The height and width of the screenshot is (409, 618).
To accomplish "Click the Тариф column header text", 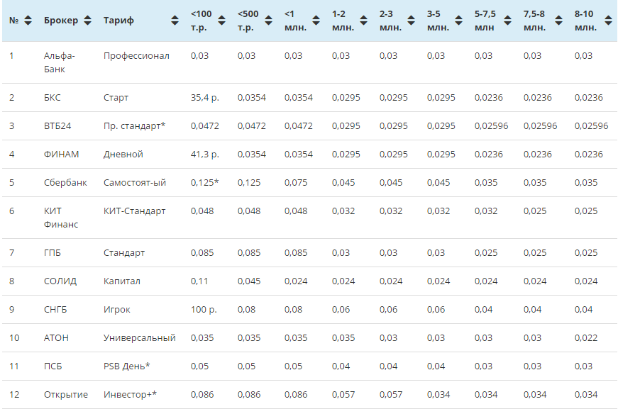I will 118,21.
